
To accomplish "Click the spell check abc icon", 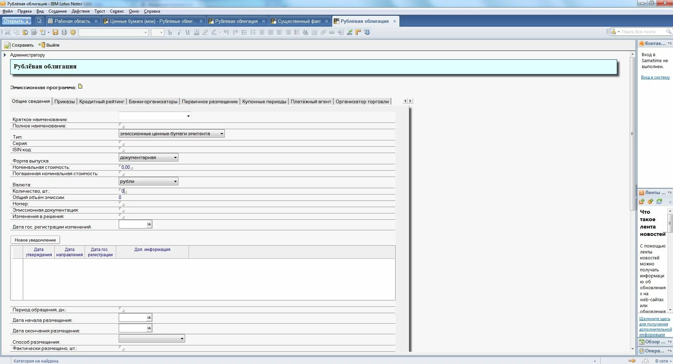I will click(349, 32).
